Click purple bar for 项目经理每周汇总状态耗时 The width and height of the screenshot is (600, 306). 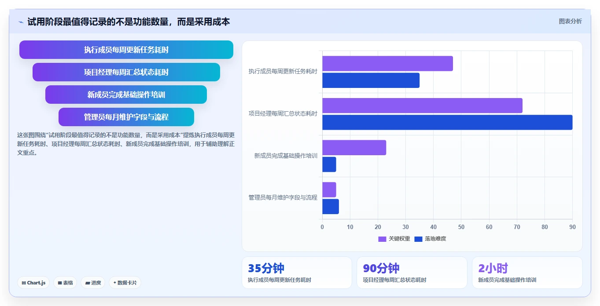422,106
